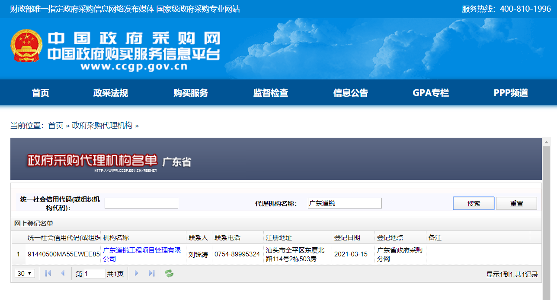Follow the 首页 breadcrumb link
The image size is (557, 300).
click(55, 126)
